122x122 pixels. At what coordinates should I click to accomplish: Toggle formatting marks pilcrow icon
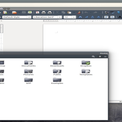pyautogui.click(x=118, y=13)
